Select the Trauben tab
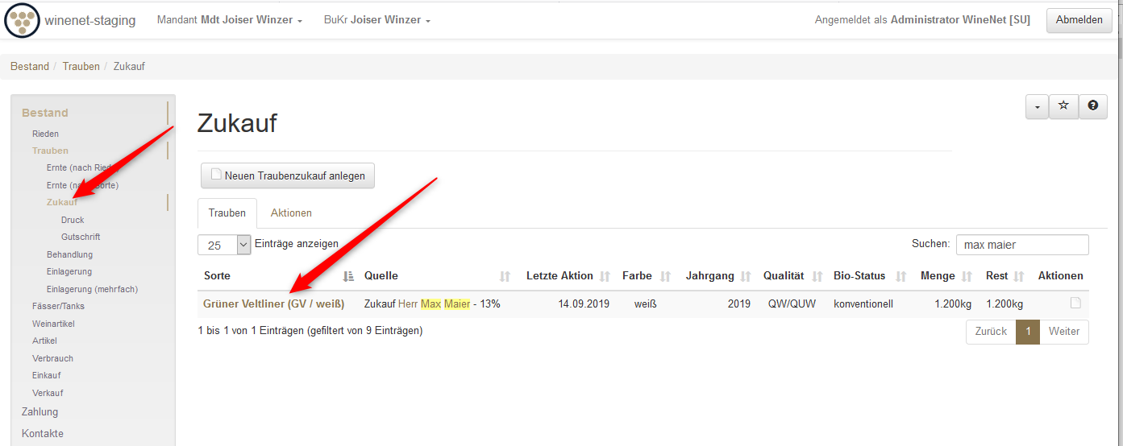Viewport: 1123px width, 446px height. [227, 213]
